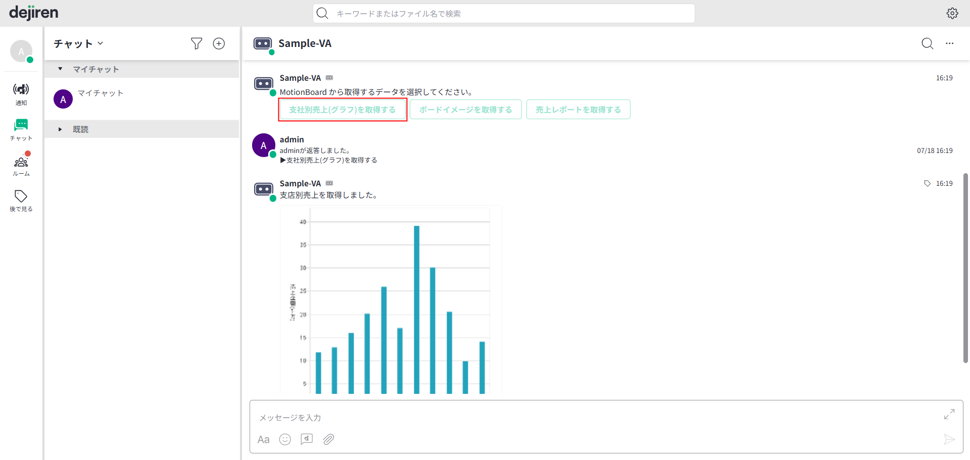Search within the Sample-VA chat
970x460 pixels.
point(927,44)
